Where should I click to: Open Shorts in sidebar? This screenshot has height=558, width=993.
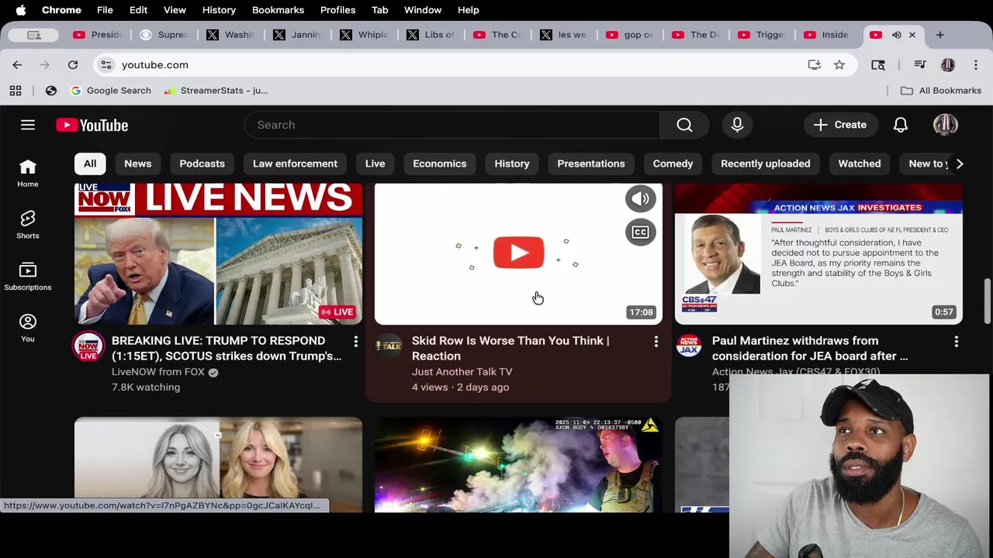click(x=28, y=225)
